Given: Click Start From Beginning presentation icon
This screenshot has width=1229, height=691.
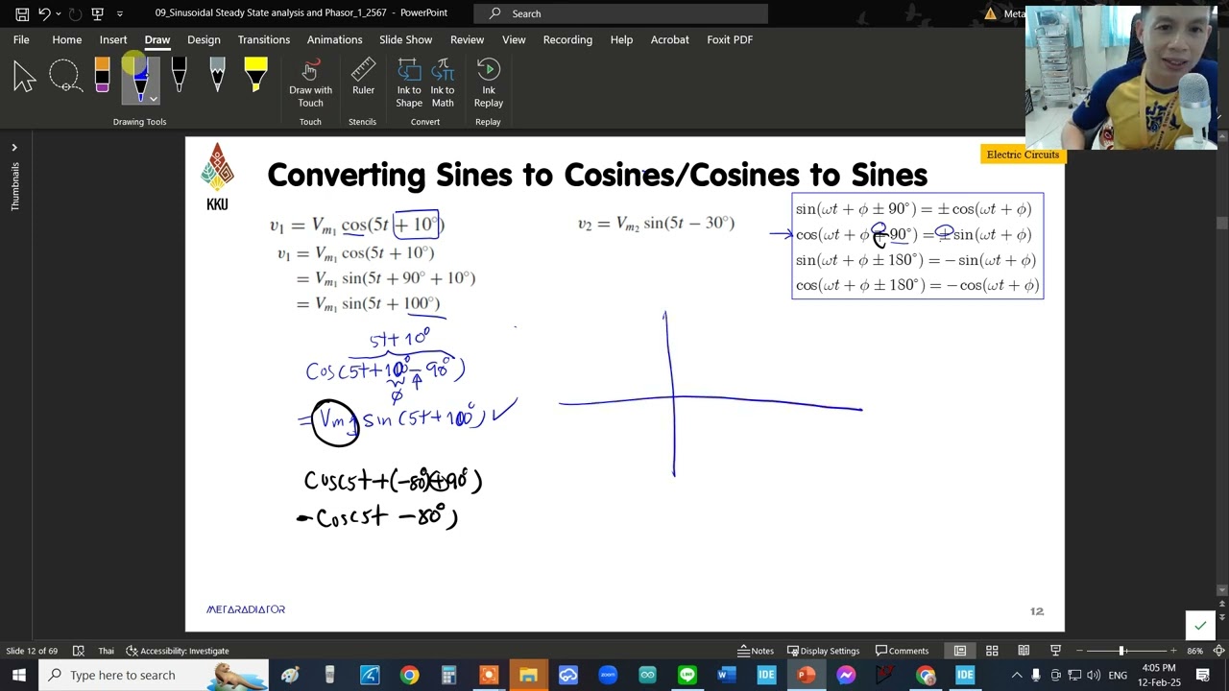Looking at the screenshot, I should click(97, 13).
